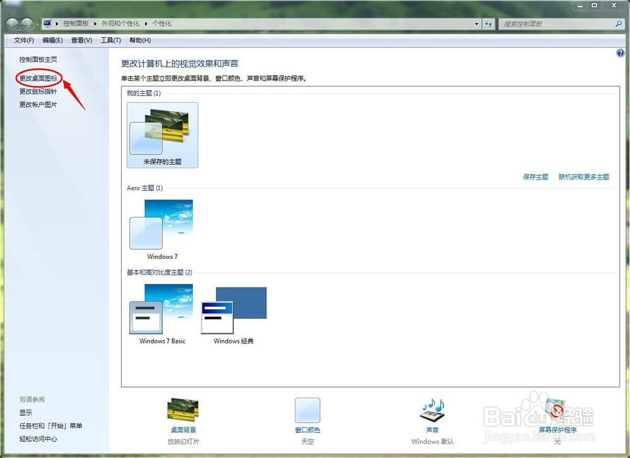The height and width of the screenshot is (458, 630).
Task: Click 联机获取更多主题 link
Action: click(x=584, y=177)
